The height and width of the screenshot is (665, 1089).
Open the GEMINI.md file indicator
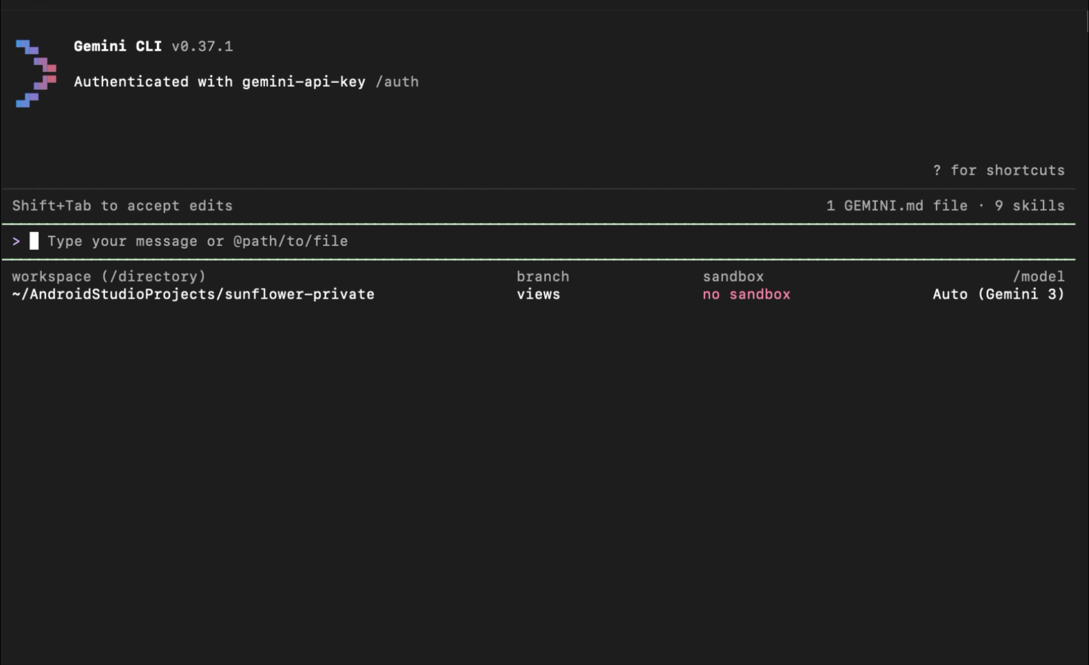(x=897, y=205)
